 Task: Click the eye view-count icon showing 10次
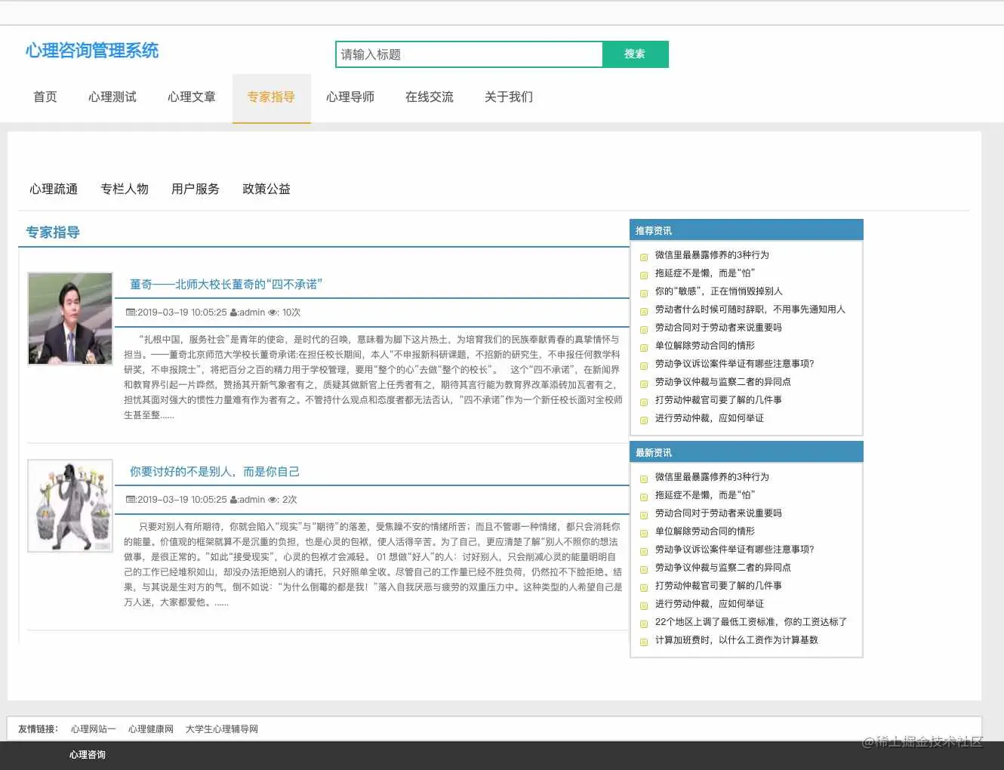tap(272, 312)
